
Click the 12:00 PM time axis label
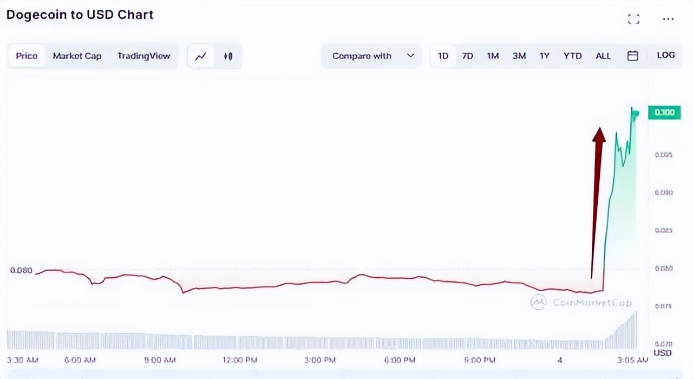point(240,360)
